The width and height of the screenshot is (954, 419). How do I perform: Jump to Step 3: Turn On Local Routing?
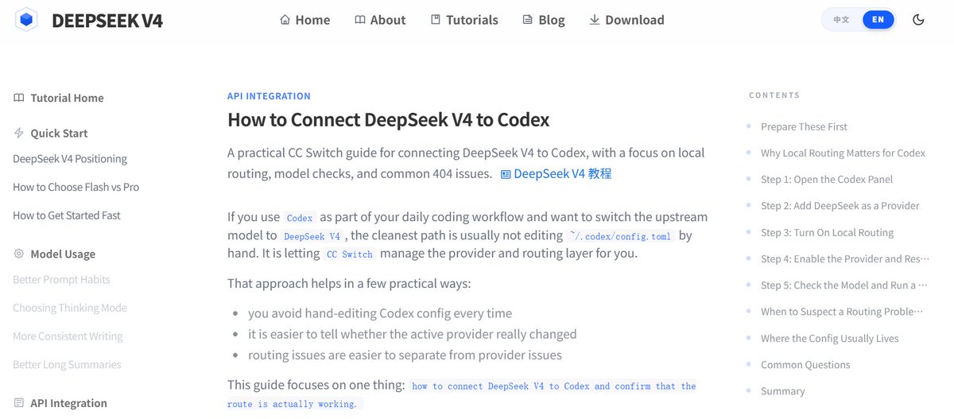(x=827, y=232)
